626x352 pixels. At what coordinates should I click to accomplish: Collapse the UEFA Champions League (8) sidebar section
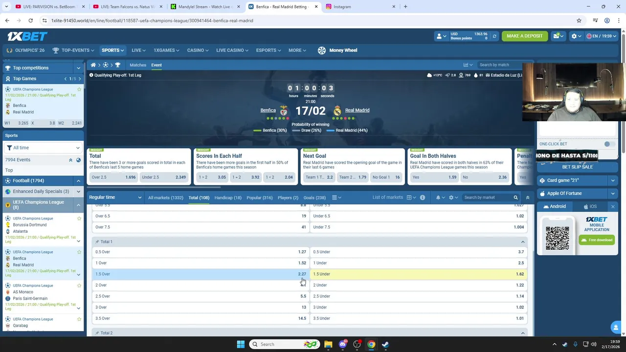pyautogui.click(x=78, y=205)
